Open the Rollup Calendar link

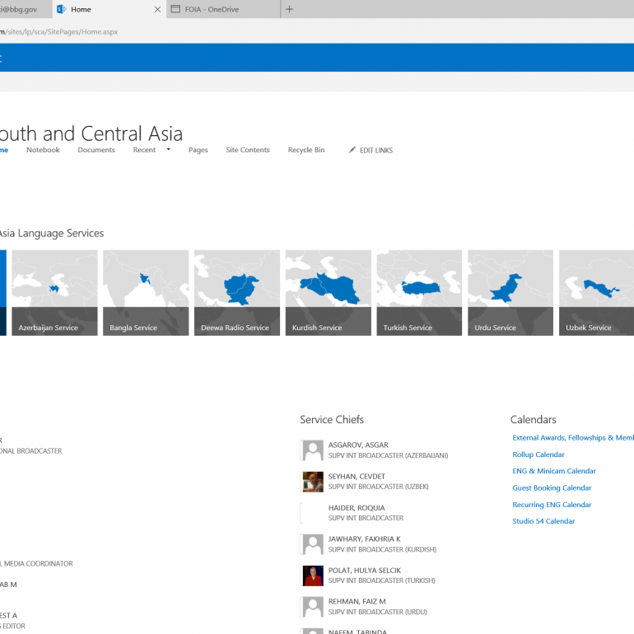(538, 455)
